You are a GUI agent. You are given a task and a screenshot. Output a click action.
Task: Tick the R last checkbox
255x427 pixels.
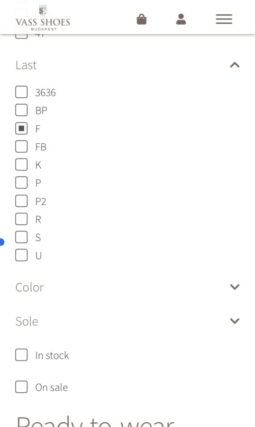tap(21, 219)
